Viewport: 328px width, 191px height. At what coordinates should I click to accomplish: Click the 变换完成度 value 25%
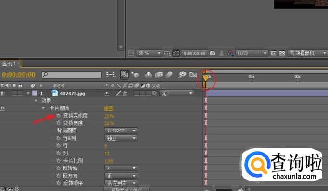click(x=109, y=116)
